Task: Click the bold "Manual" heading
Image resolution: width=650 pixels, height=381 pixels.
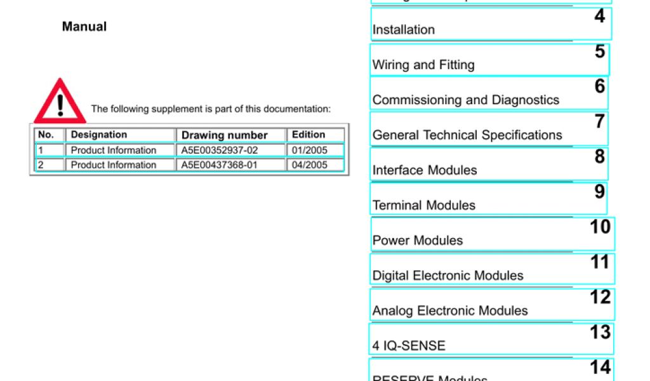Action: [x=84, y=27]
